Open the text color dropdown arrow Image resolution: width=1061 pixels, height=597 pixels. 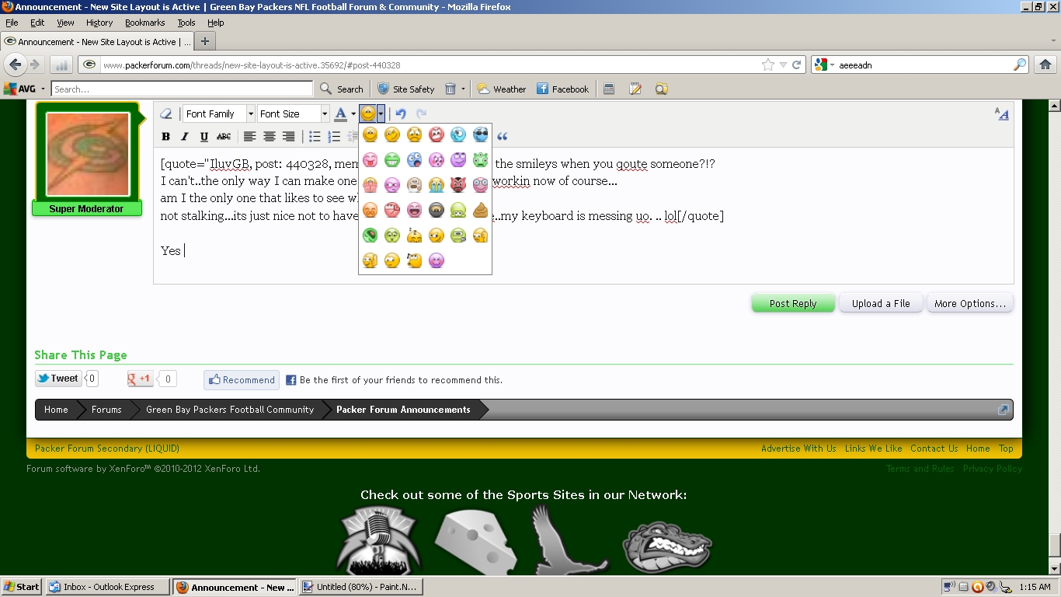click(353, 114)
